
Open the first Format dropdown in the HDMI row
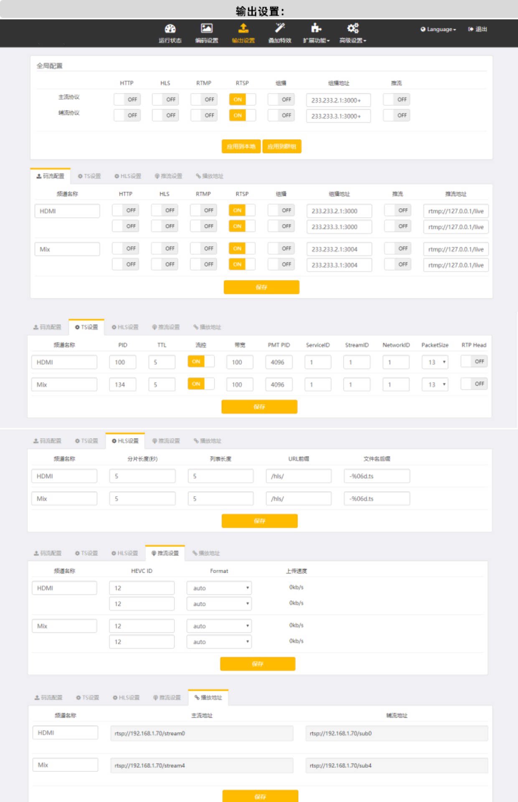[219, 588]
